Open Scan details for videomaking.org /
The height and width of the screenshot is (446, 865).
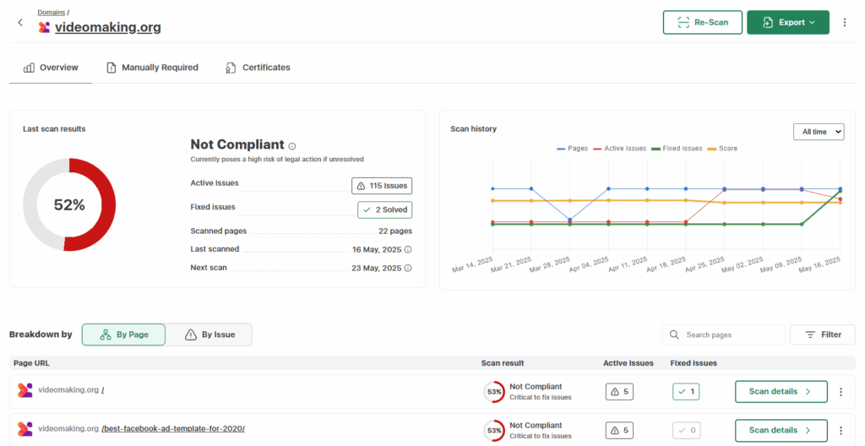pos(781,391)
